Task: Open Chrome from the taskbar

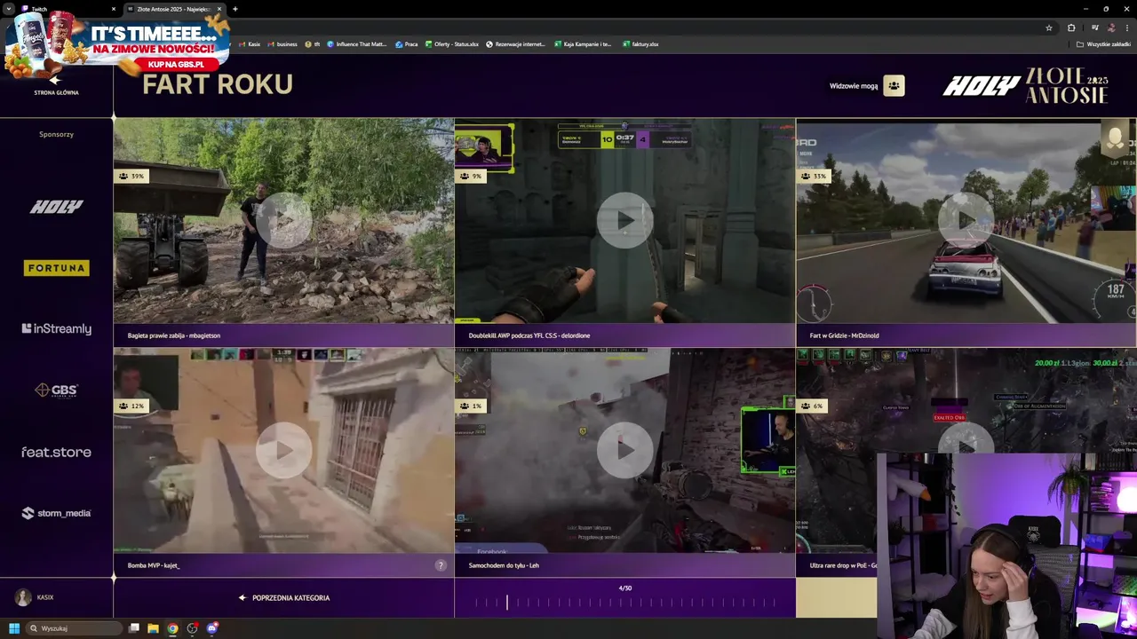Action: point(172,628)
